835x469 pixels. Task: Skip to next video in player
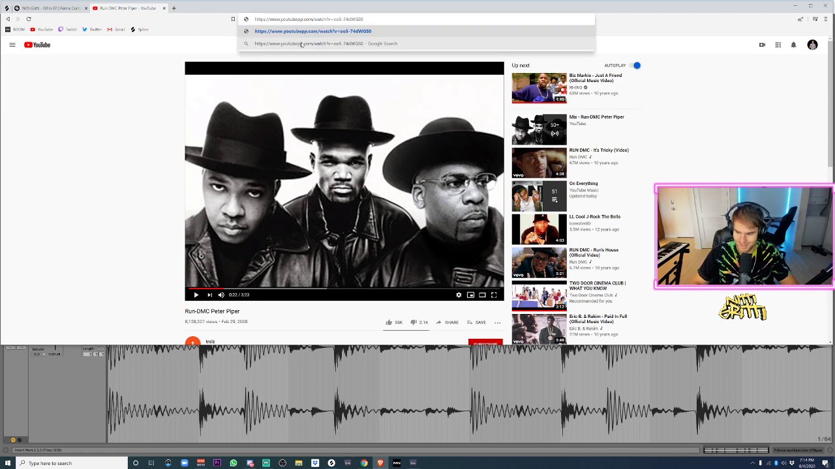tap(209, 295)
